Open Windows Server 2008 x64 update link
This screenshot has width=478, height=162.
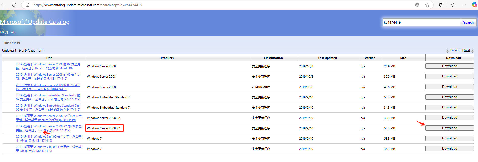(x=48, y=87)
